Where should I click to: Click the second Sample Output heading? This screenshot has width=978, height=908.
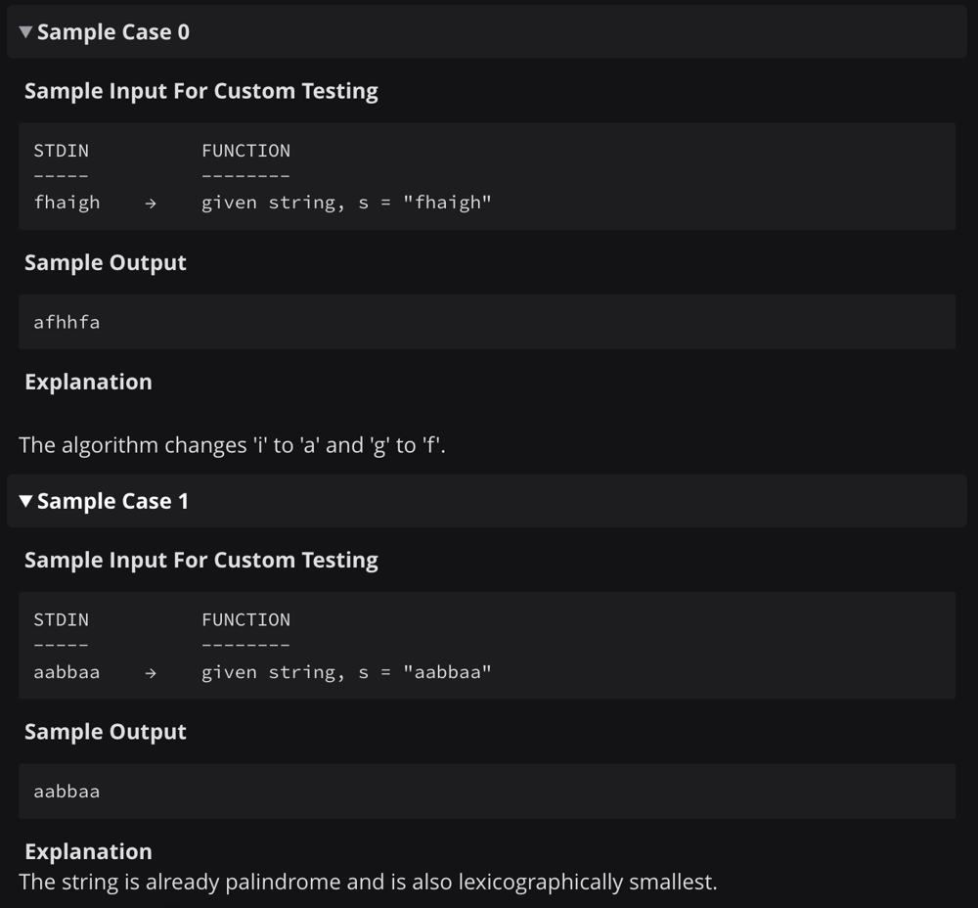[106, 732]
